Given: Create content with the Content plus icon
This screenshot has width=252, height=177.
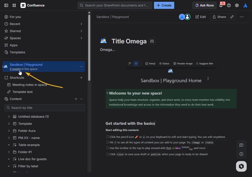Looking at the screenshot, I should pos(76,99).
